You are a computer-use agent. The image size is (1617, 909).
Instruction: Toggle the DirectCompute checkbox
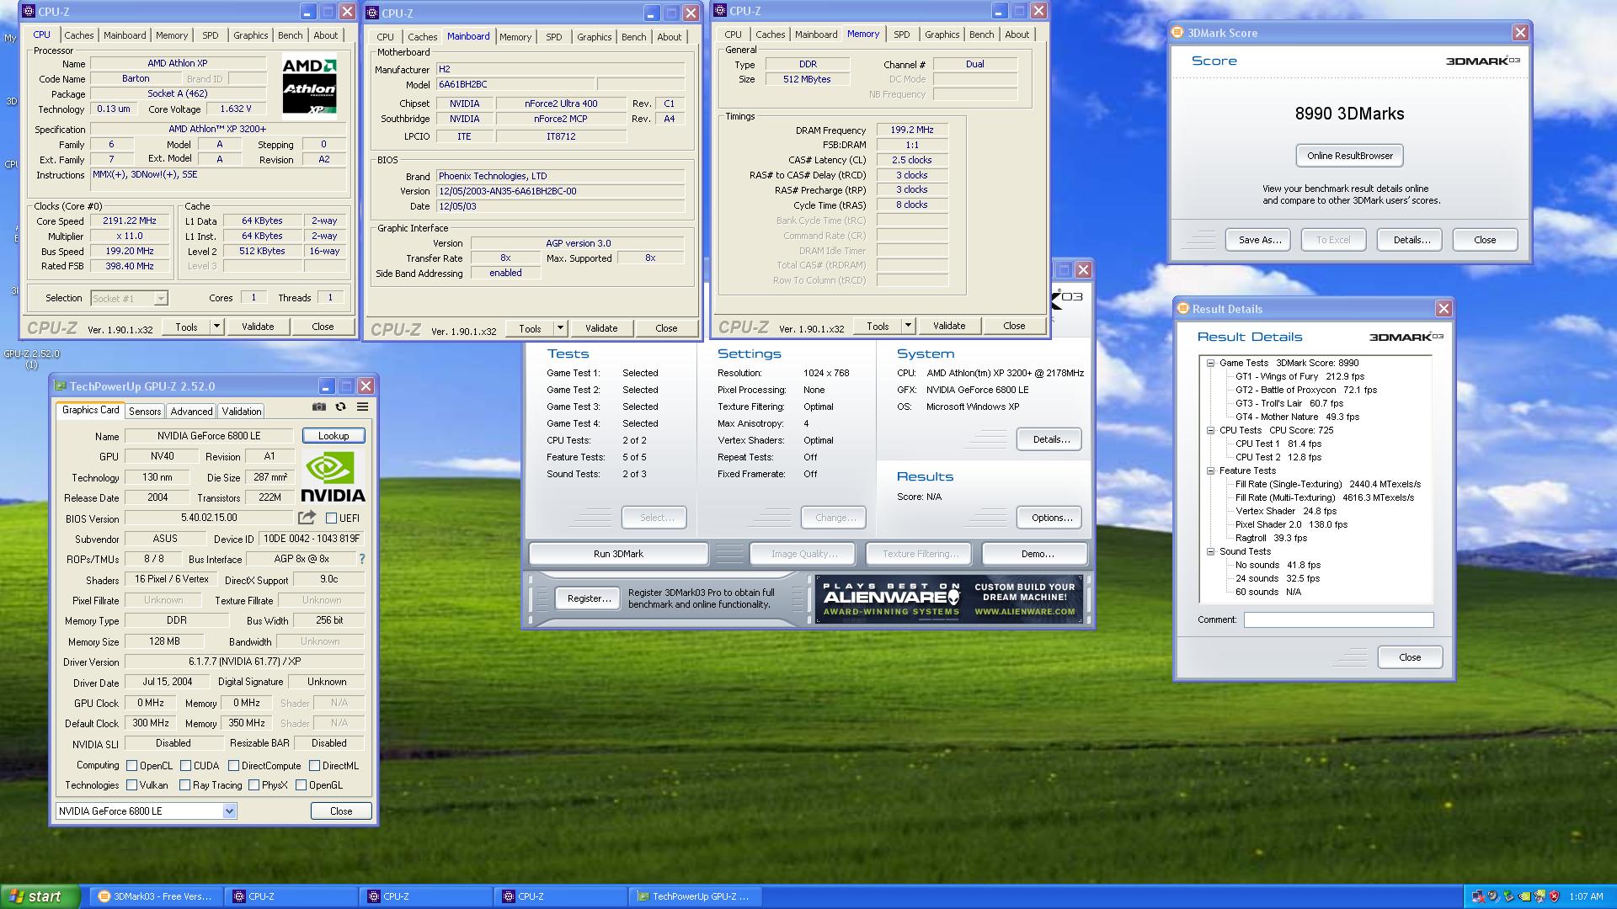233,766
